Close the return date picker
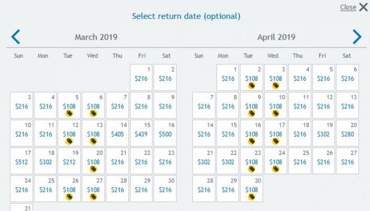 [354, 7]
